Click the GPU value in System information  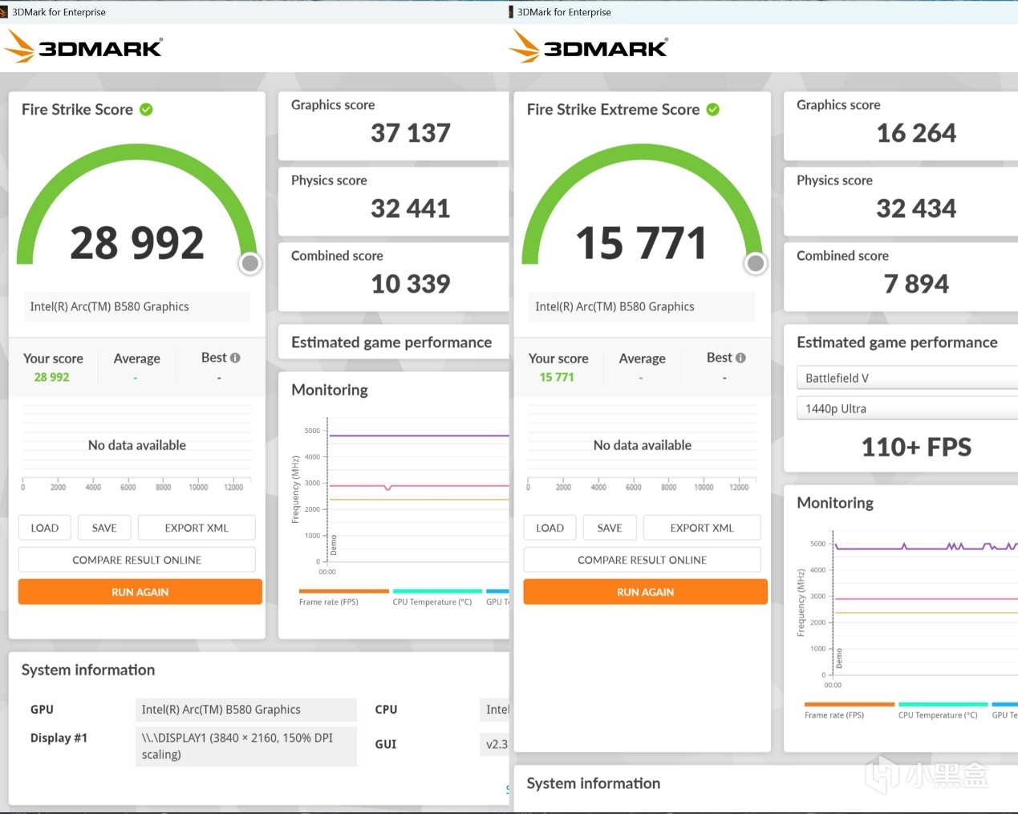[246, 710]
